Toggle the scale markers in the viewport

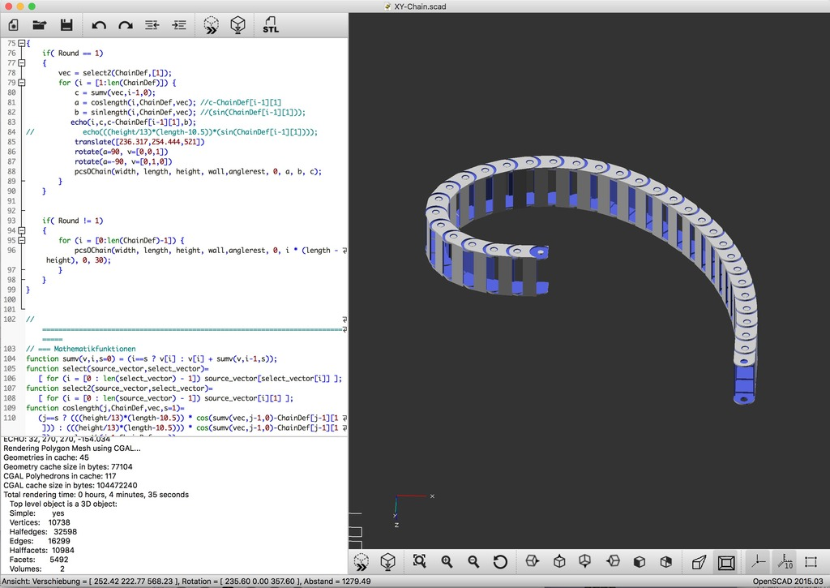[x=783, y=561]
